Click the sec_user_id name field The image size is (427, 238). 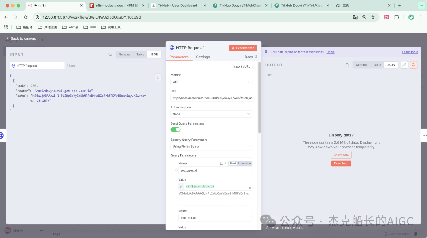[215, 170]
